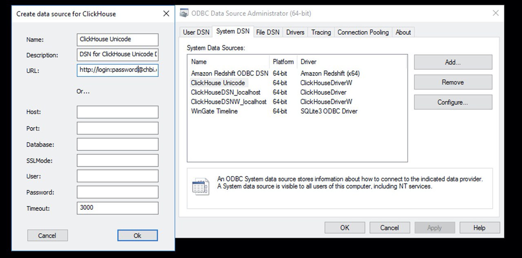The width and height of the screenshot is (522, 258).
Task: Click the Apply button
Action: point(435,228)
